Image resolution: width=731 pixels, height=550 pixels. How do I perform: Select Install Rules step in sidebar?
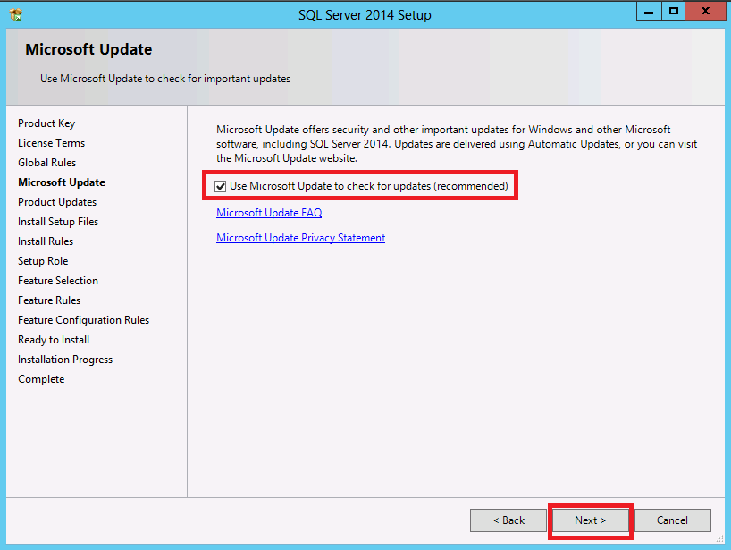click(46, 241)
